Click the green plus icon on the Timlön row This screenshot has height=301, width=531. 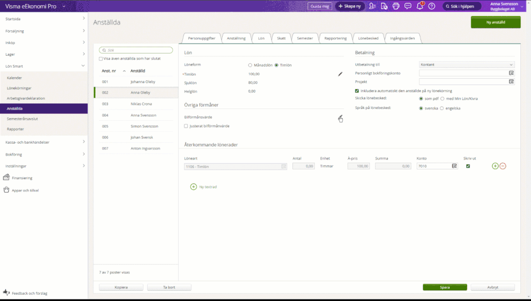[495, 166]
